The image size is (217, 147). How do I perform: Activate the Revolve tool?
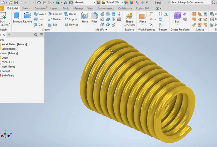click(28, 18)
